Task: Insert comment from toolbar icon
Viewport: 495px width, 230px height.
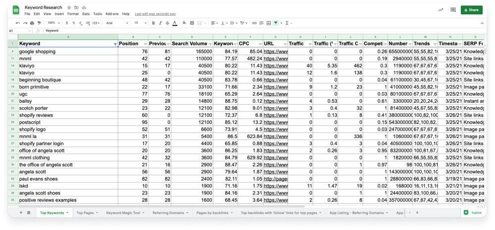Action: 261,23
